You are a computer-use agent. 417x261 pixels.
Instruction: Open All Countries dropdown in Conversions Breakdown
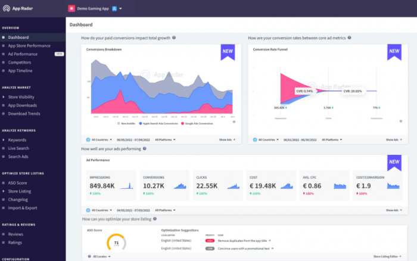coord(99,139)
